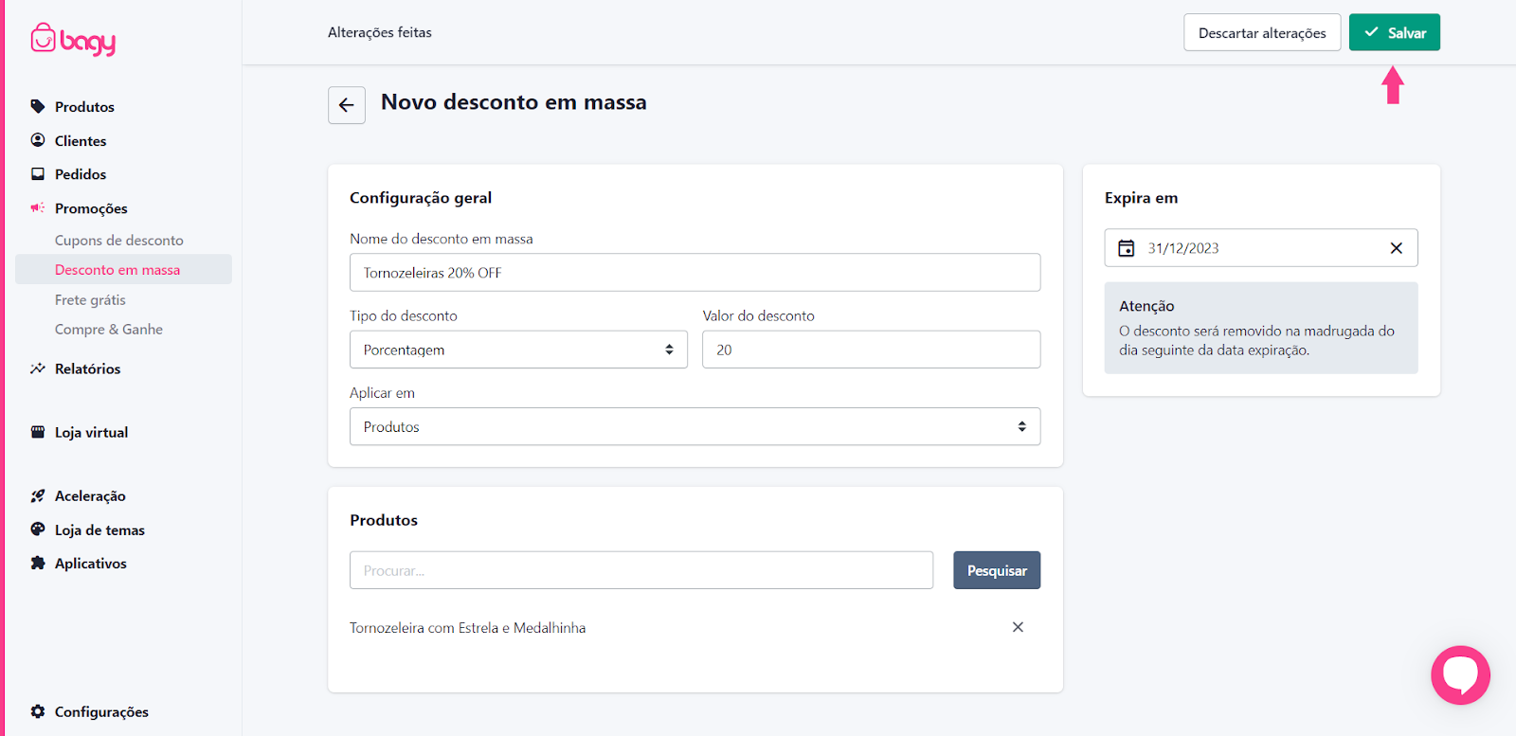This screenshot has height=736, width=1516.
Task: Remove Tornozeleira com Estrela e Medalhinha product
Action: 1018,627
